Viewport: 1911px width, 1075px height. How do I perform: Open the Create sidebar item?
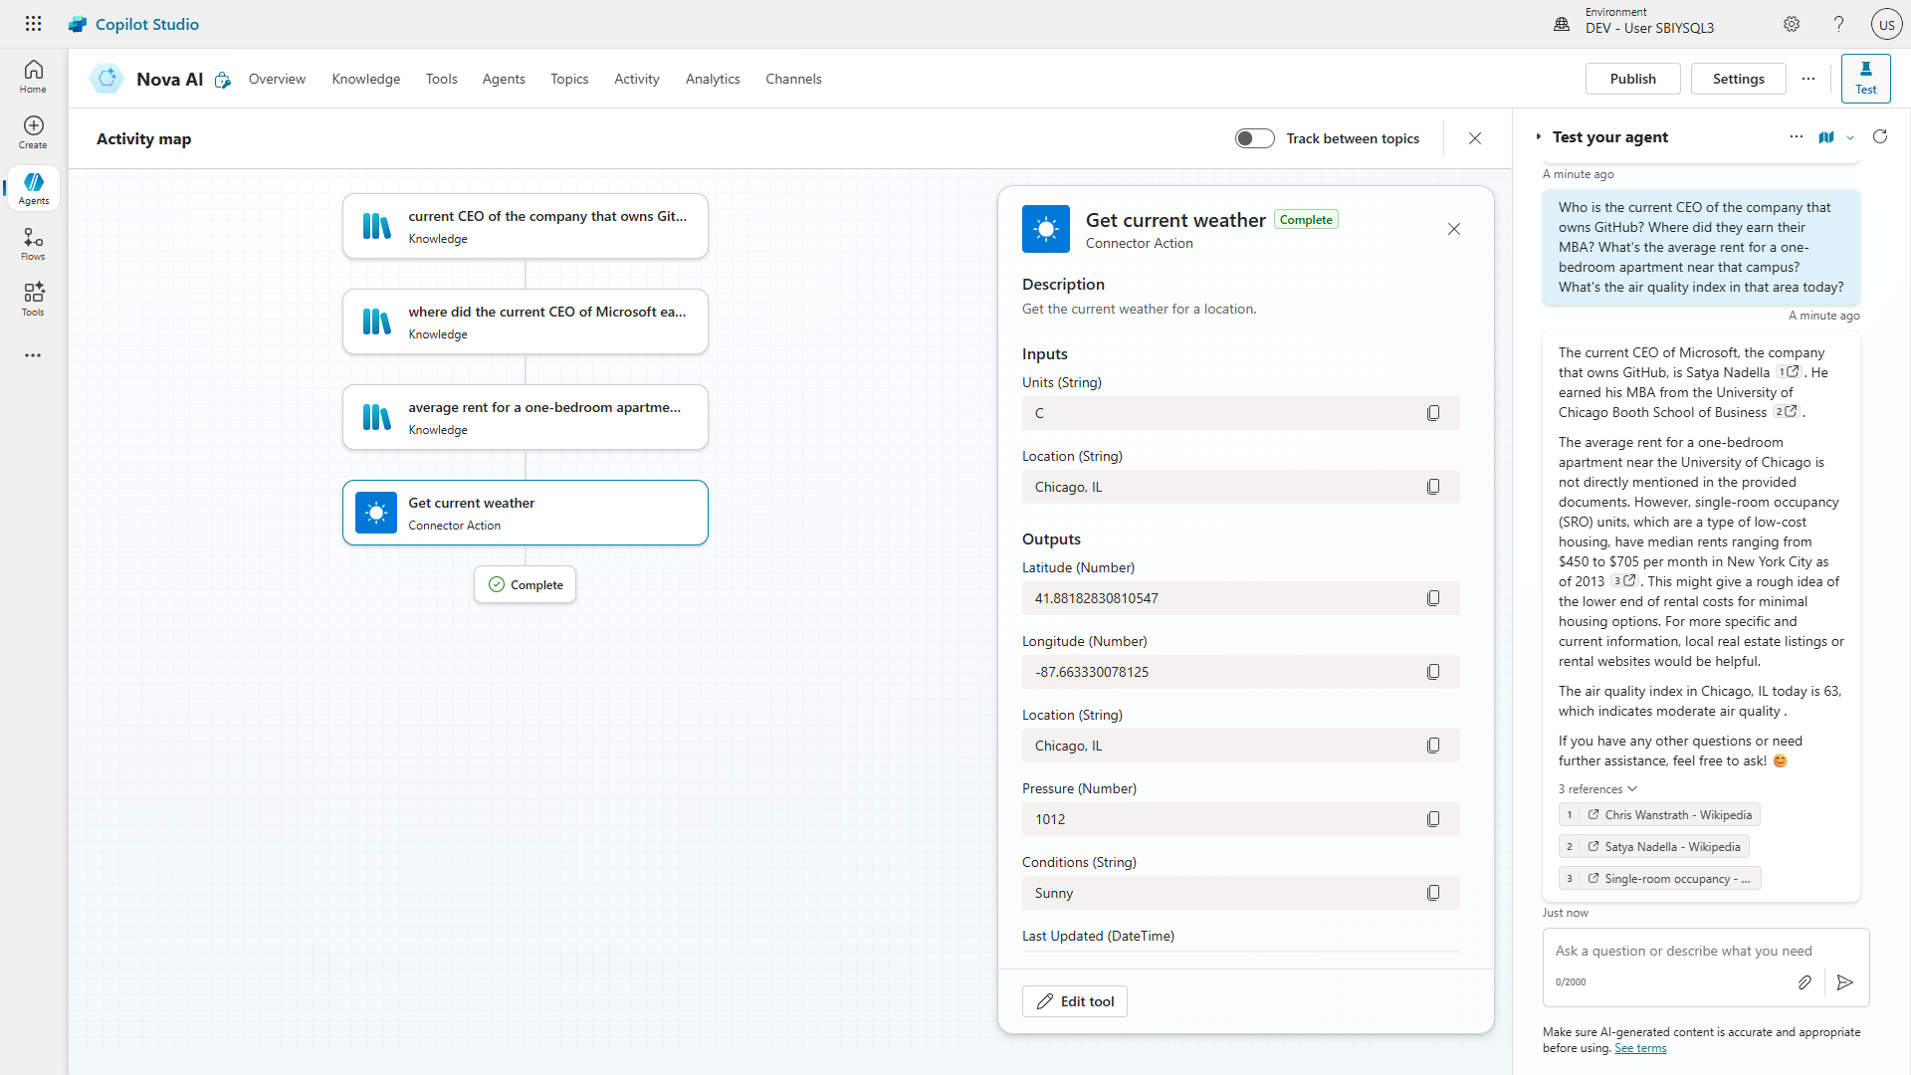[33, 132]
